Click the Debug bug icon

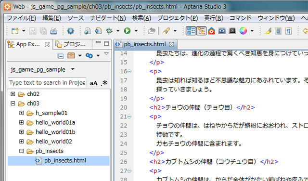coord(109,31)
